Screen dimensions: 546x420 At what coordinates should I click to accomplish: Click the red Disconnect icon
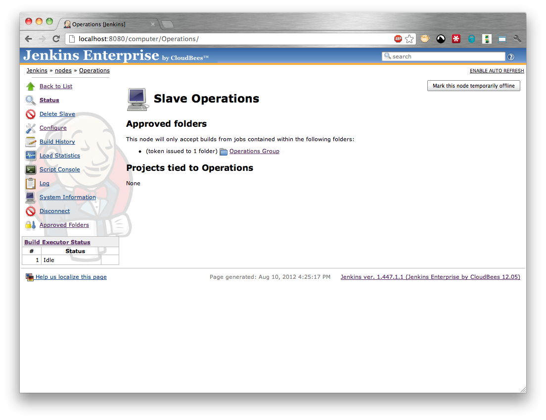[31, 211]
